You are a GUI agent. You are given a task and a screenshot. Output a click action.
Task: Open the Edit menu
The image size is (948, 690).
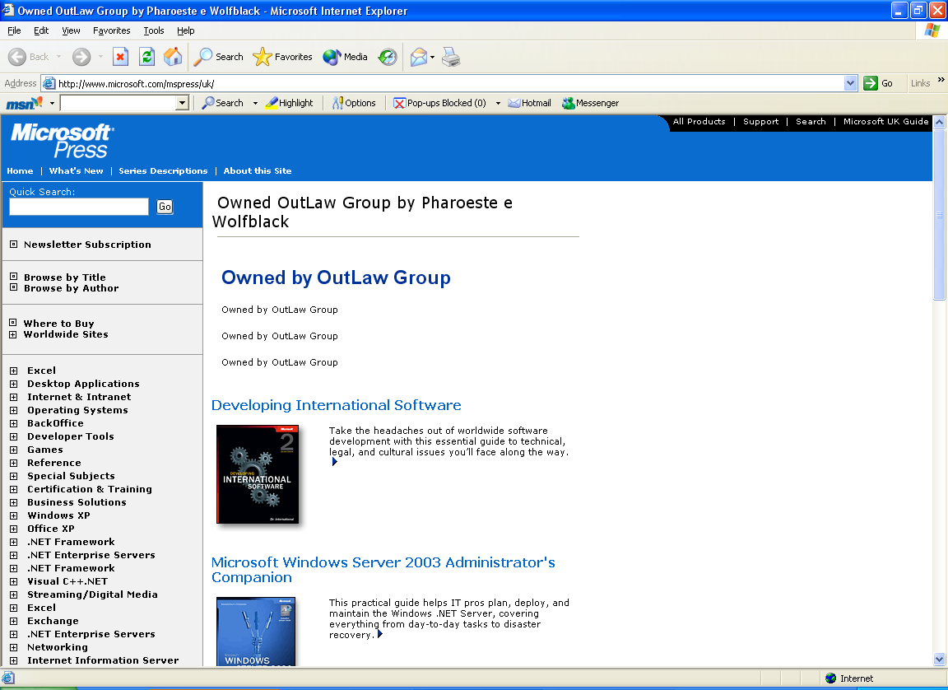41,30
